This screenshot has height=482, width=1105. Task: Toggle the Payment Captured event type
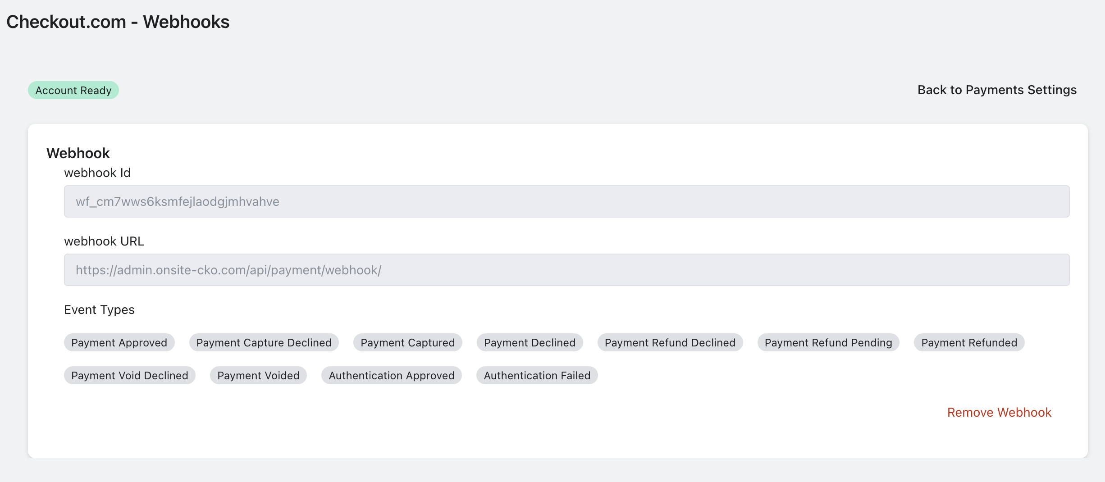tap(407, 342)
